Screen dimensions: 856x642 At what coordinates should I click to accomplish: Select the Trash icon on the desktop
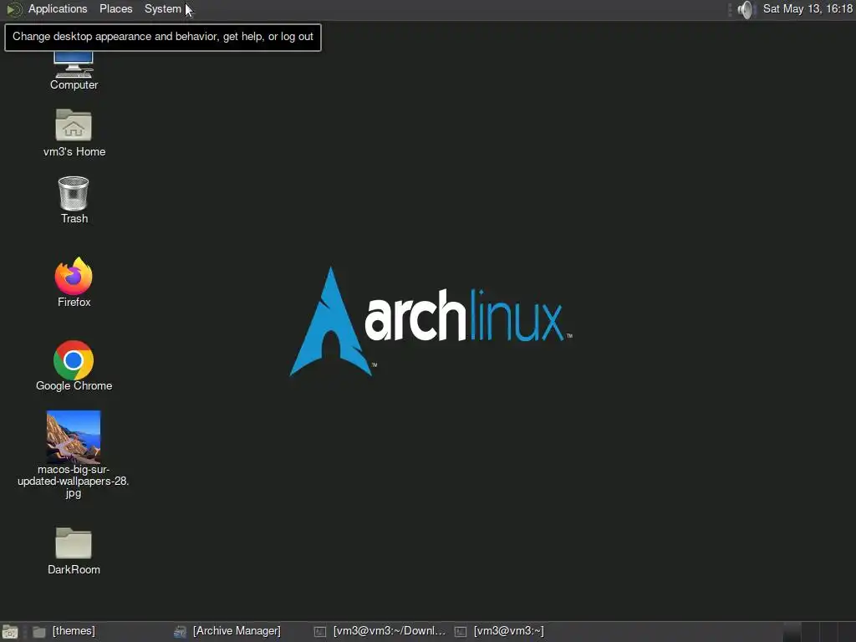[x=74, y=193]
